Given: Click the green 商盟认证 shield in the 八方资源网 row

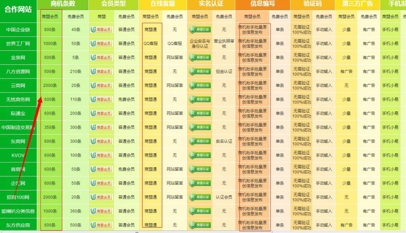Looking at the screenshot, I should 200,71.
